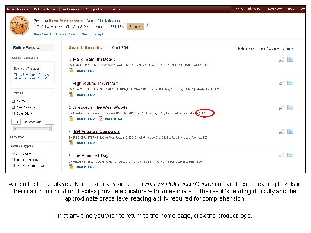Open the Subjects menu item

(x=94, y=9)
